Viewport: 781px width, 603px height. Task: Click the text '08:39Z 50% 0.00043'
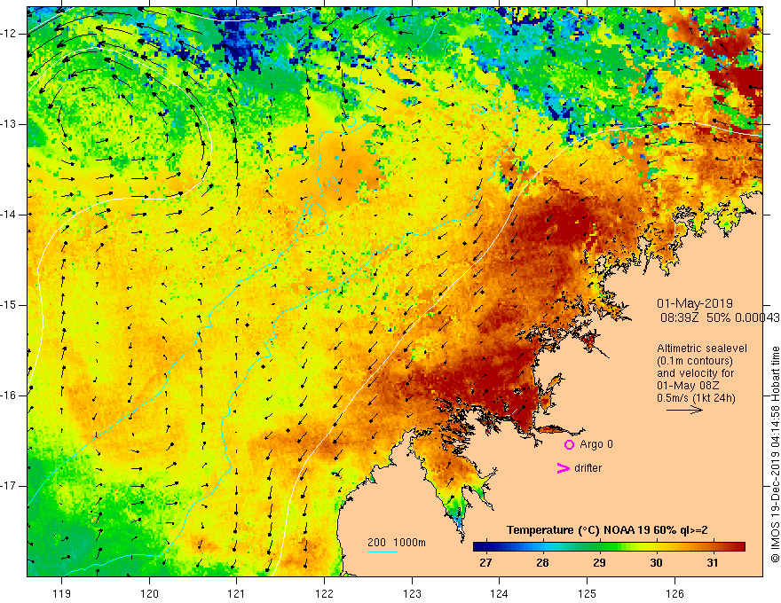(x=720, y=318)
